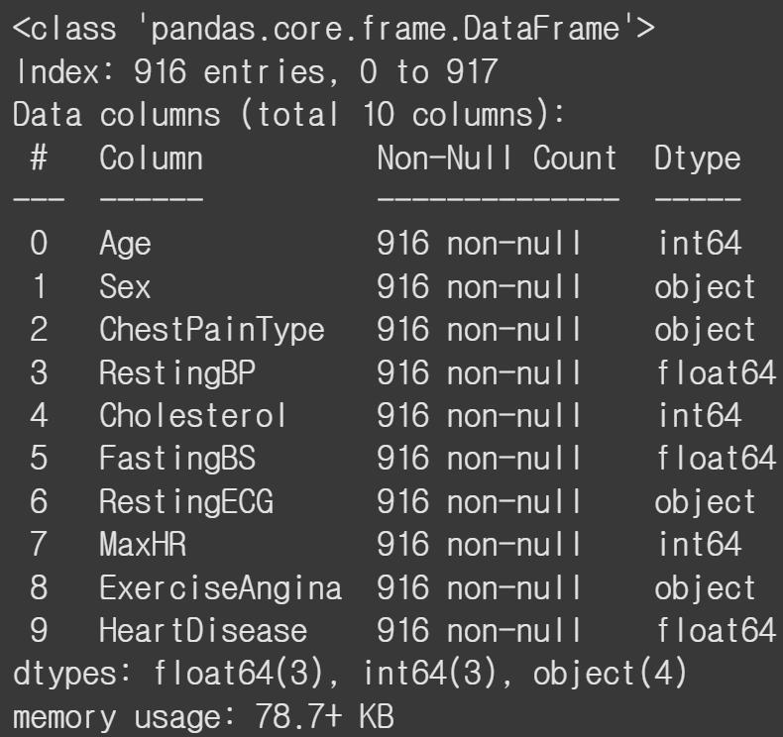783x737 pixels.
Task: Select the 'RestingECG' column name
Action: coord(186,501)
